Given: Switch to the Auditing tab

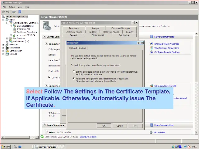Looking at the screenshot, I should coord(93,32).
